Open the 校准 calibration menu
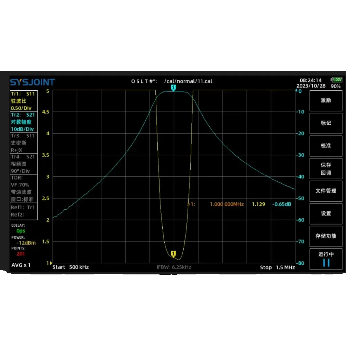The image size is (346, 346). pyautogui.click(x=326, y=146)
